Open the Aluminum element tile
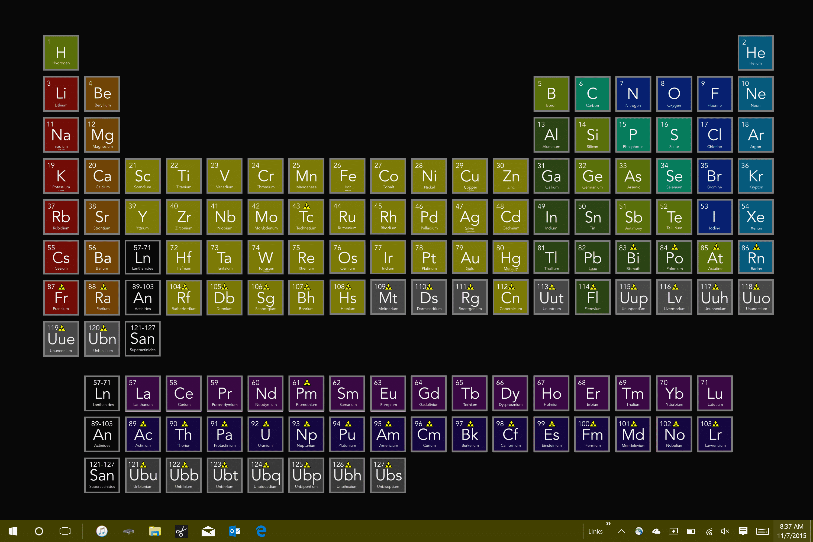This screenshot has width=813, height=542. [x=551, y=135]
